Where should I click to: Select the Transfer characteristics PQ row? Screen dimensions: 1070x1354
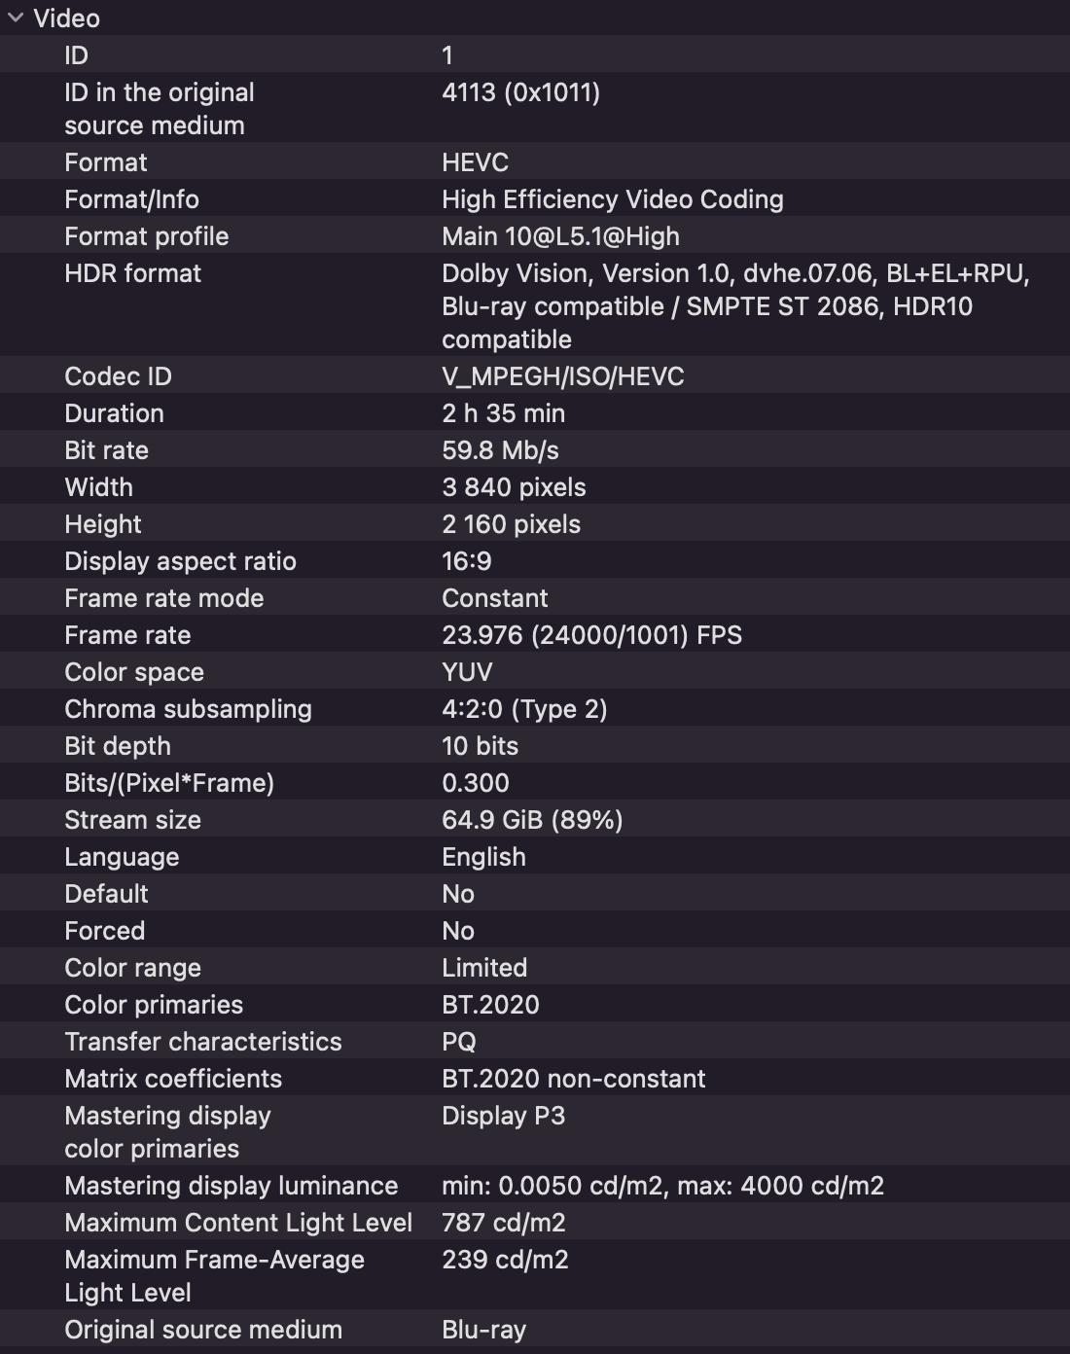(535, 1041)
